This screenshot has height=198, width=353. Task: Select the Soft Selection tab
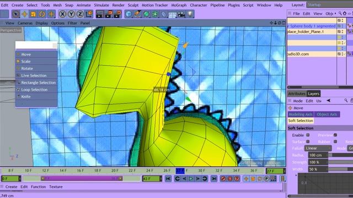click(301, 121)
